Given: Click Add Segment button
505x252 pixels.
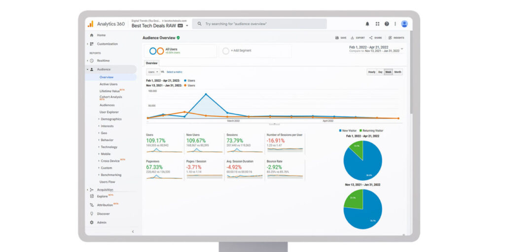Looking at the screenshot, I should pyautogui.click(x=241, y=51).
